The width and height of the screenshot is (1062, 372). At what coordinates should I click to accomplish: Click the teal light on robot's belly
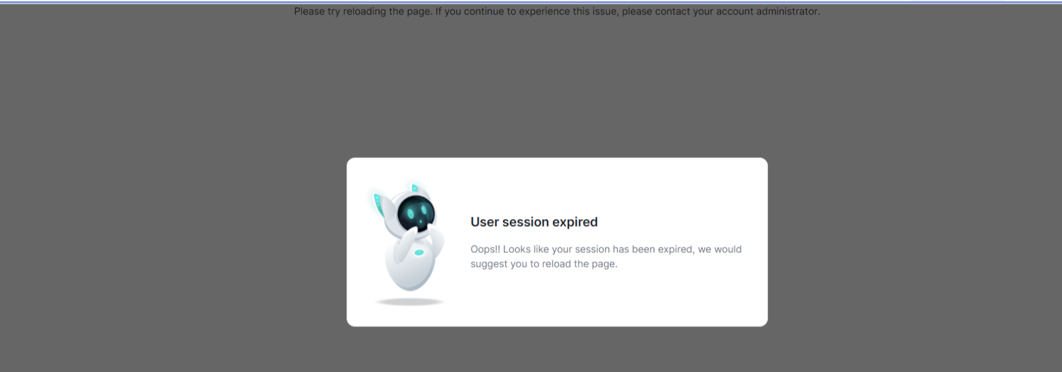[419, 252]
